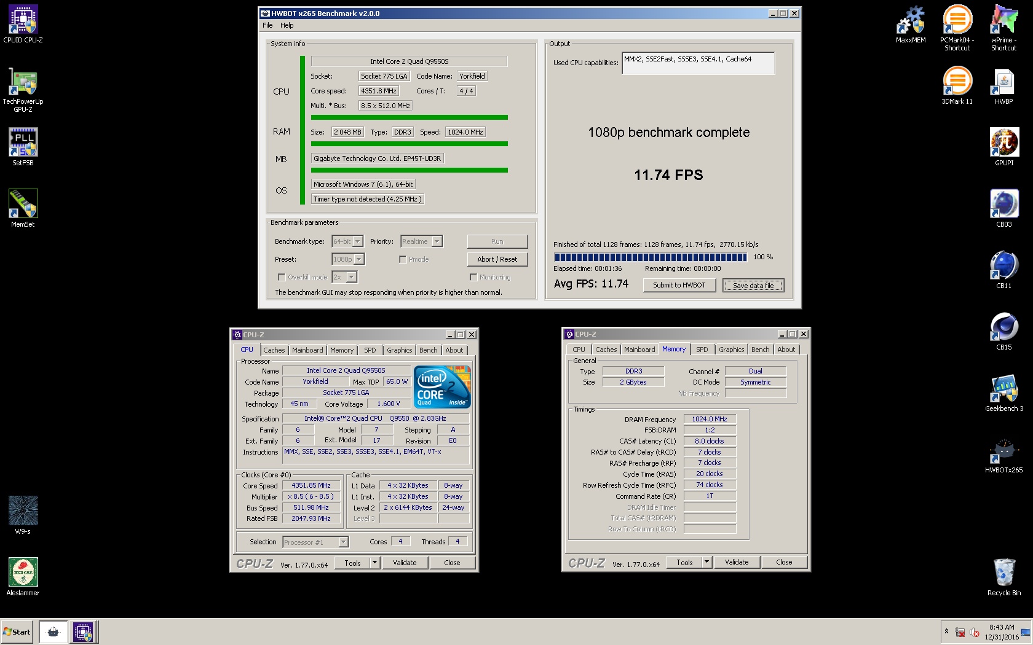Click Core Speed value 4351.85 MHz

pos(311,485)
